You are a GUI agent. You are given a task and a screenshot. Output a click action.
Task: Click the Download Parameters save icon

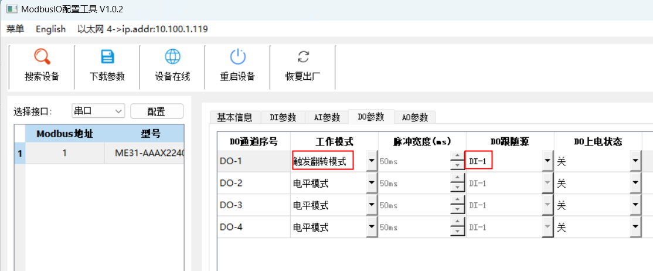click(x=107, y=57)
